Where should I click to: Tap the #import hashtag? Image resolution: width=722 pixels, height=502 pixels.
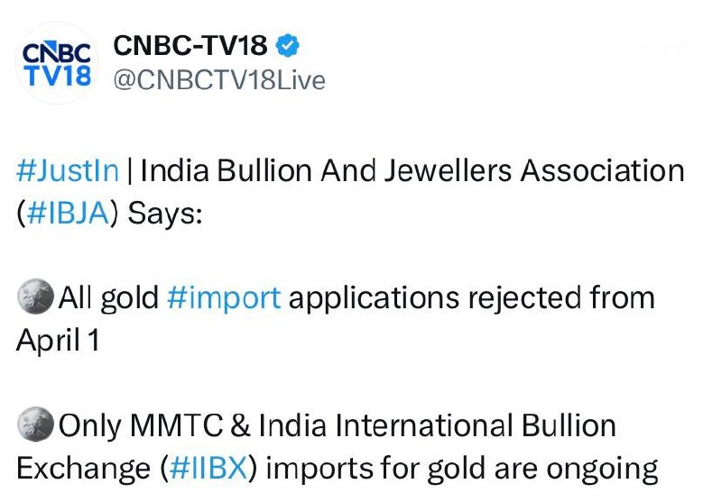coord(224,297)
